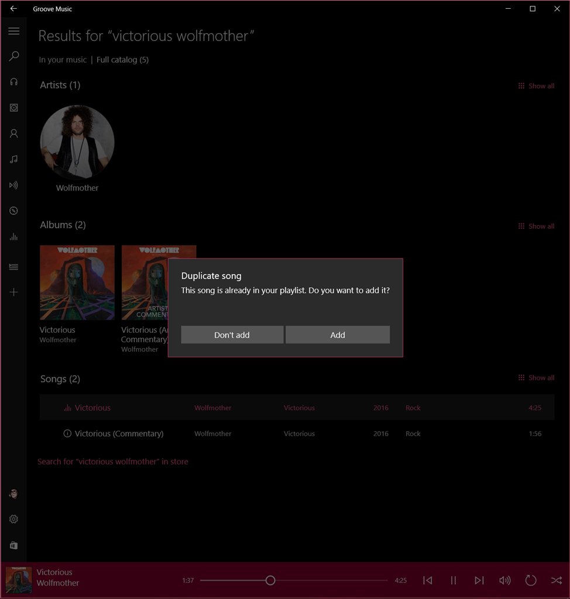The width and height of the screenshot is (570, 599).
Task: Toggle shuffle playback
Action: [556, 580]
